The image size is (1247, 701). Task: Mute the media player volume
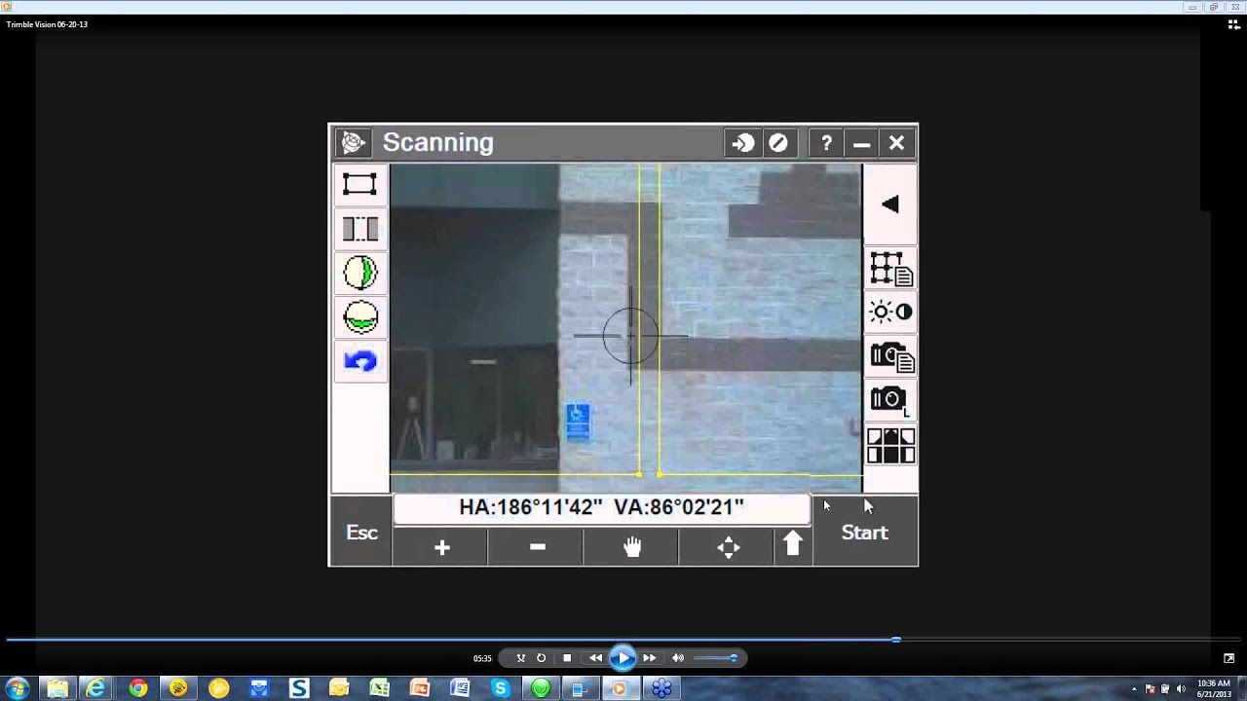[678, 658]
